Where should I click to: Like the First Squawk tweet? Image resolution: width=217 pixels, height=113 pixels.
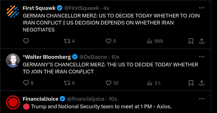coord(111,41)
